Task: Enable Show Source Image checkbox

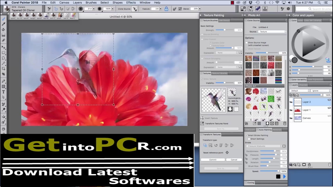Action: tap(247, 42)
